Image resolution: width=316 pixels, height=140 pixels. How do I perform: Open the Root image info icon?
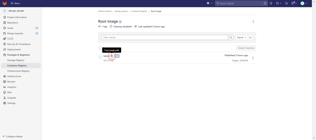tap(120, 22)
